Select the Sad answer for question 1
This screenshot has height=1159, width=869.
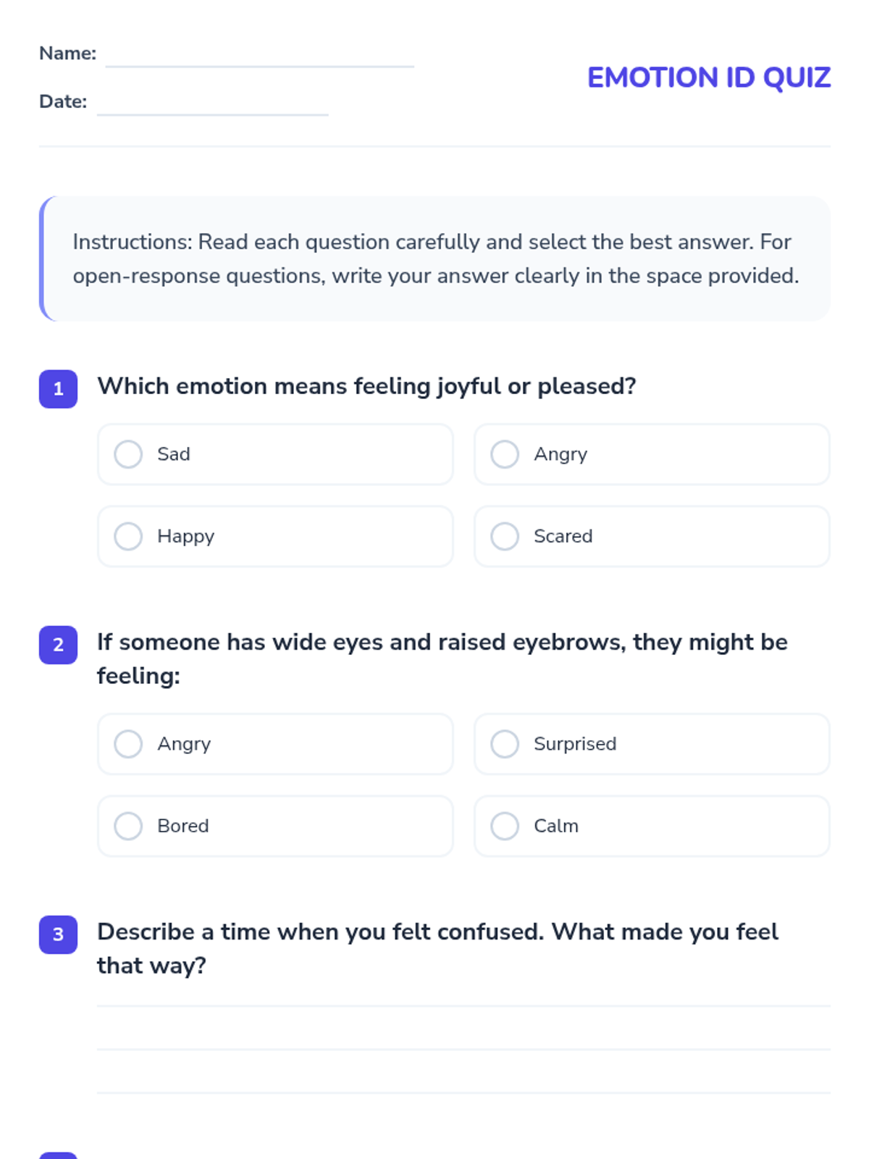[x=128, y=454]
